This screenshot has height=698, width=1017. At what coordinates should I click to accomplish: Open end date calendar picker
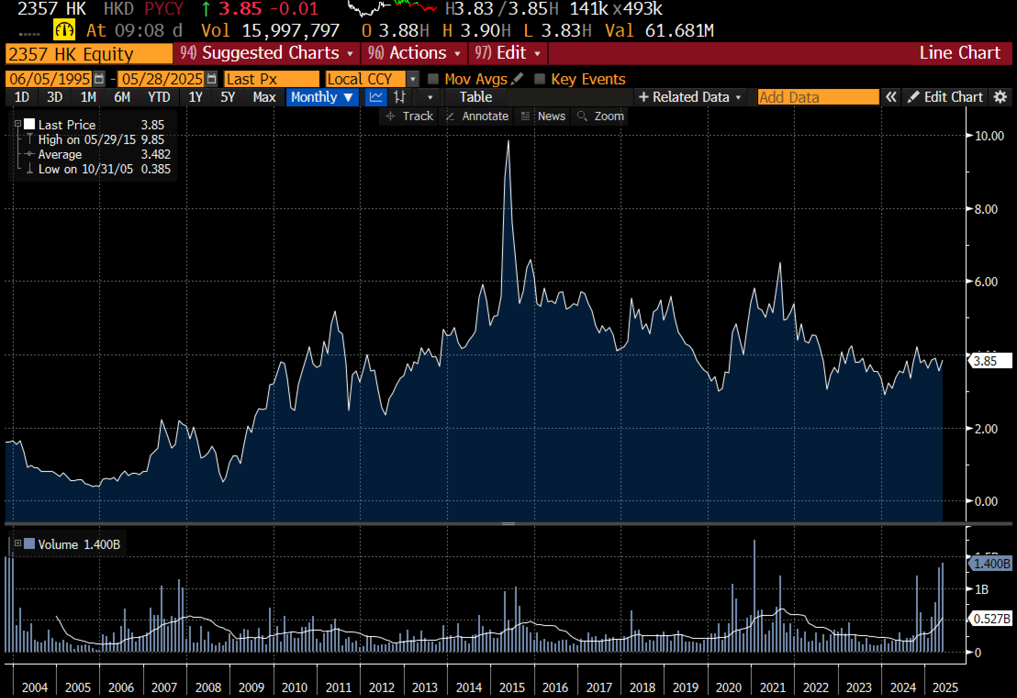pos(211,79)
